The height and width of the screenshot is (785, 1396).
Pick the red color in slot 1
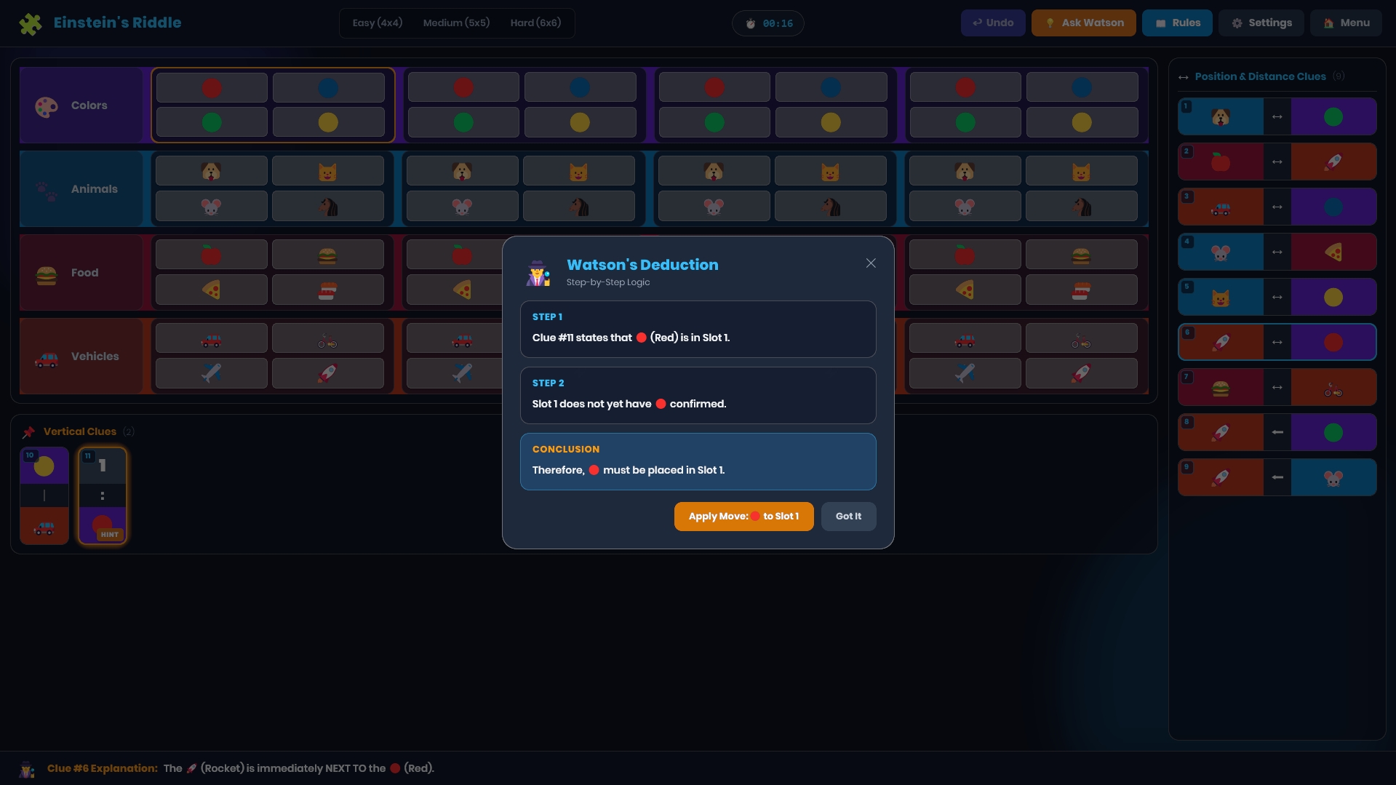[x=212, y=88]
